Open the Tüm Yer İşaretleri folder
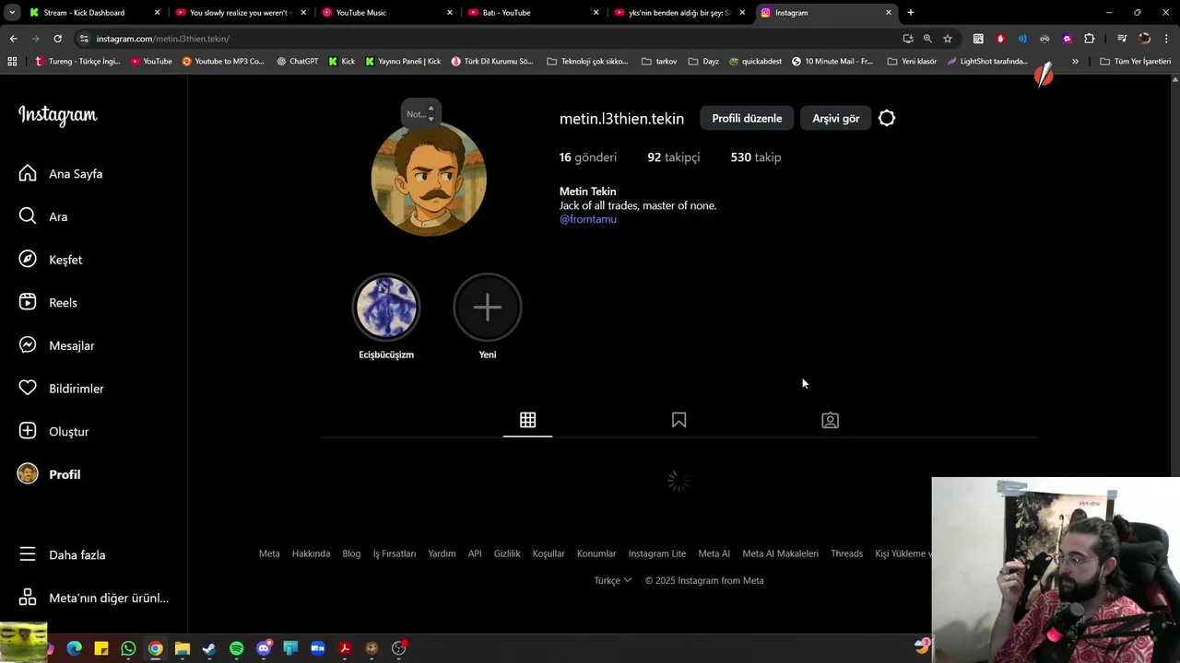This screenshot has height=663, width=1180. pyautogui.click(x=1135, y=62)
